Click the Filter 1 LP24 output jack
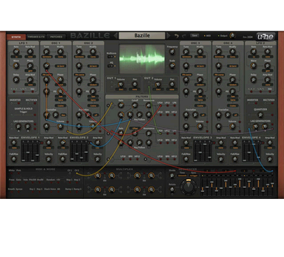 160,106
